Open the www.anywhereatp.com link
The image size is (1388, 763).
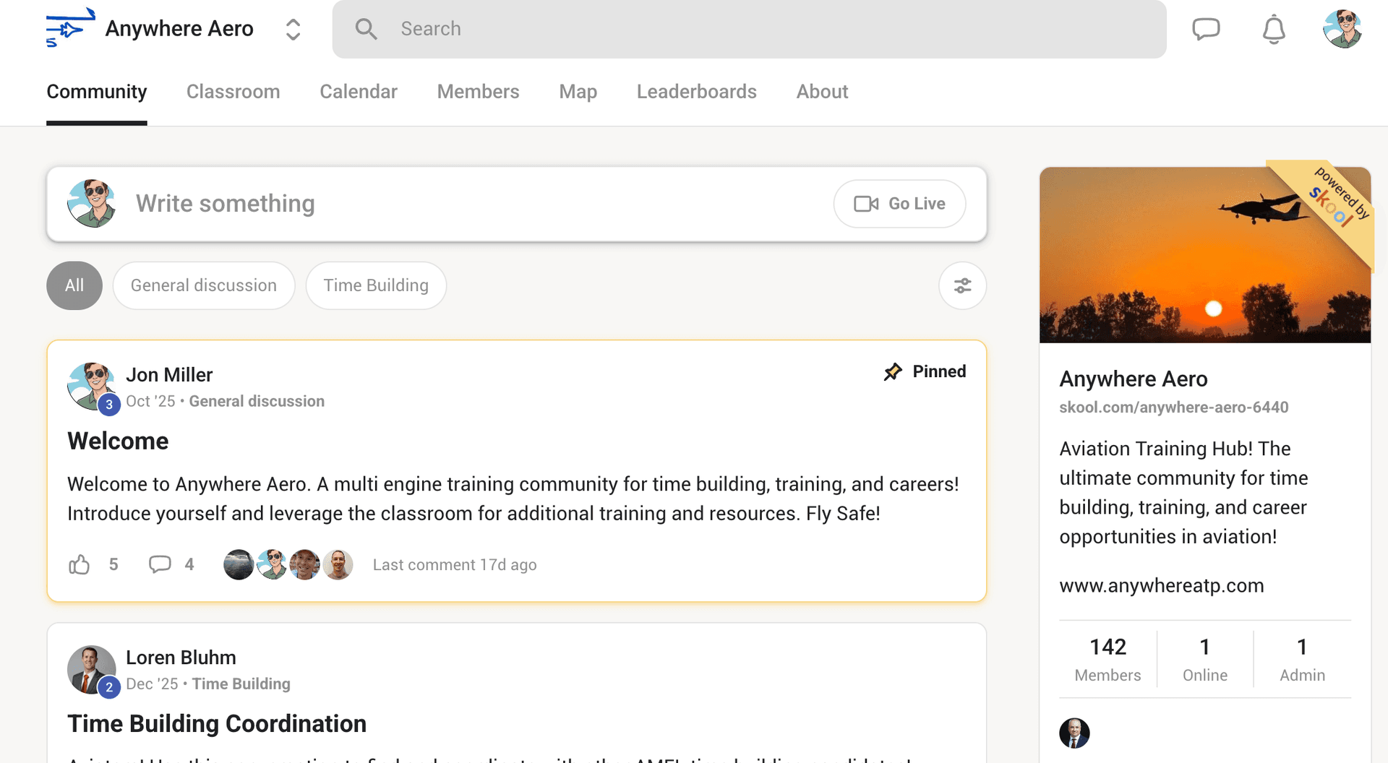[1161, 585]
